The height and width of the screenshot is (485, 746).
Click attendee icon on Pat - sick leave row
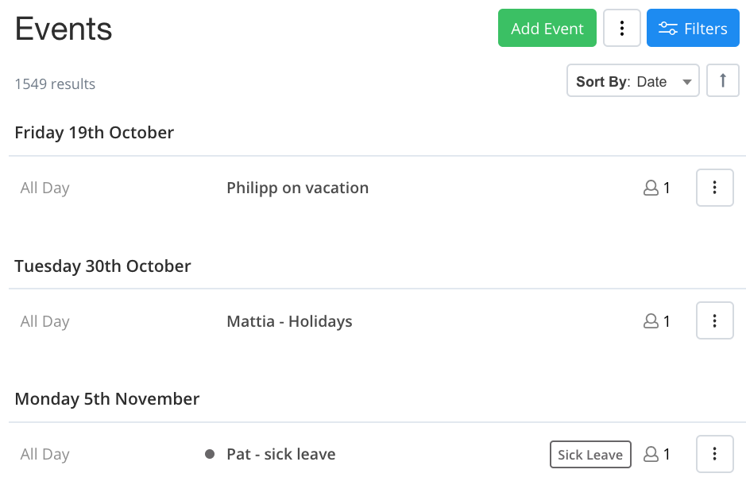click(x=651, y=454)
